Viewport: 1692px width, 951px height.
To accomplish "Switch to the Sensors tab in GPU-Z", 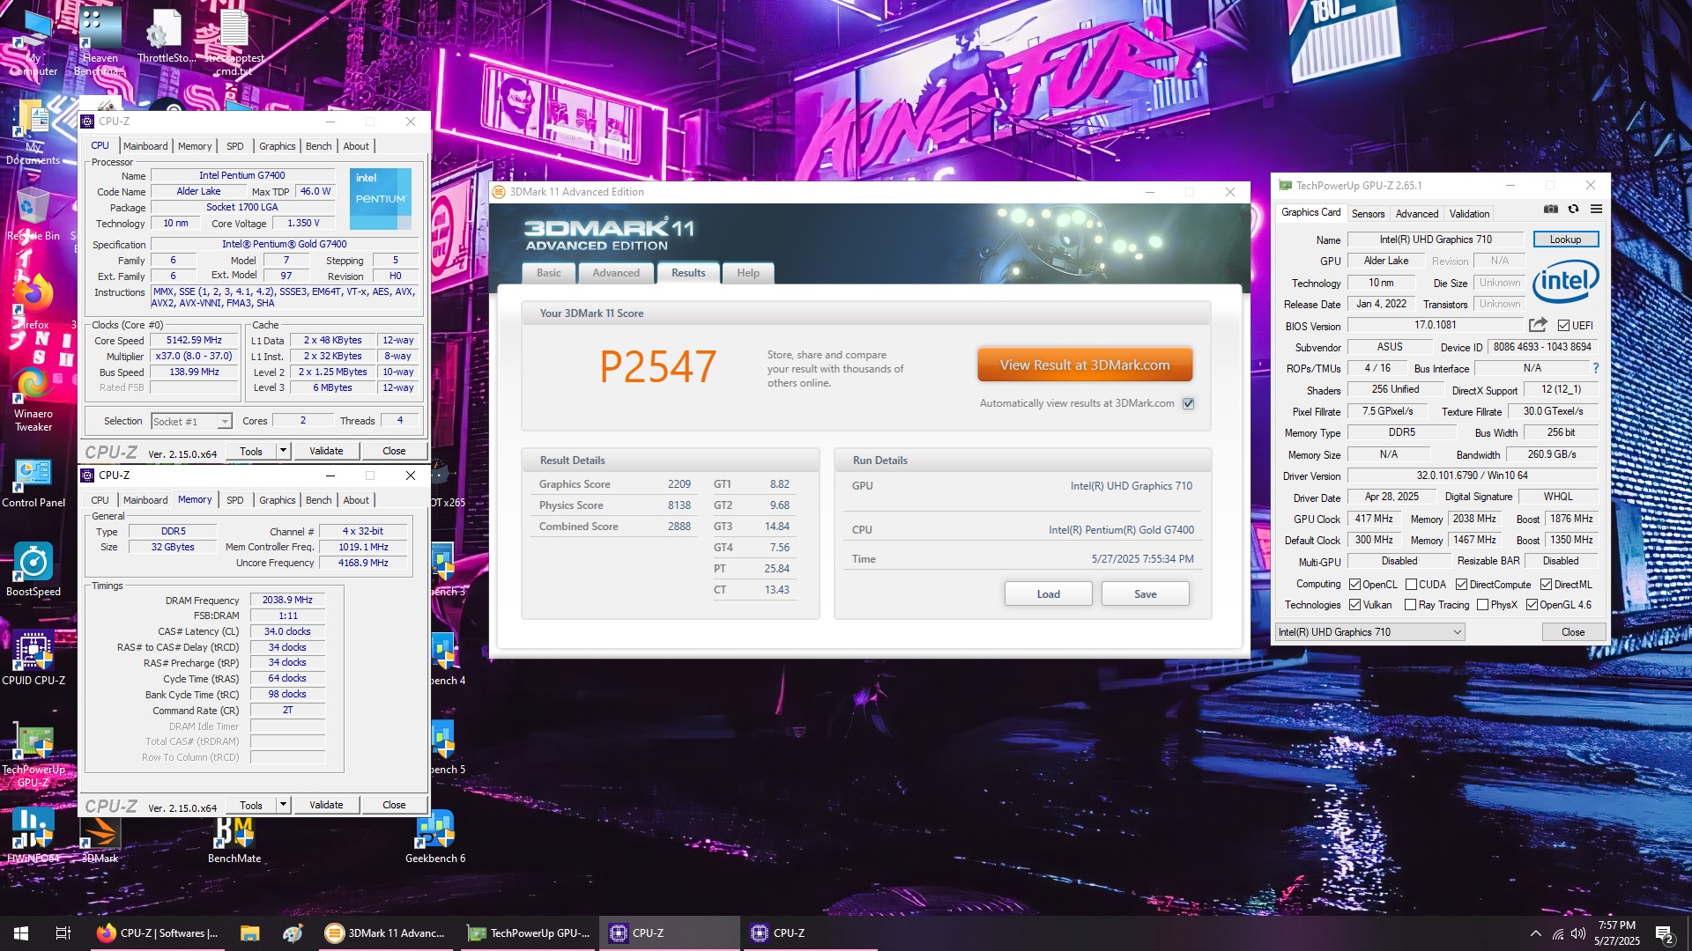I will [x=1368, y=214].
